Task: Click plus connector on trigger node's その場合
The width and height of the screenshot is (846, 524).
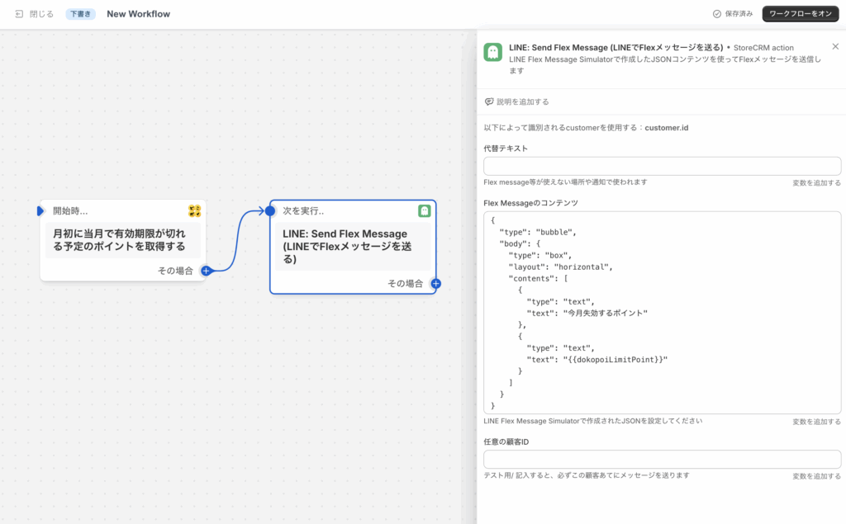Action: 207,271
